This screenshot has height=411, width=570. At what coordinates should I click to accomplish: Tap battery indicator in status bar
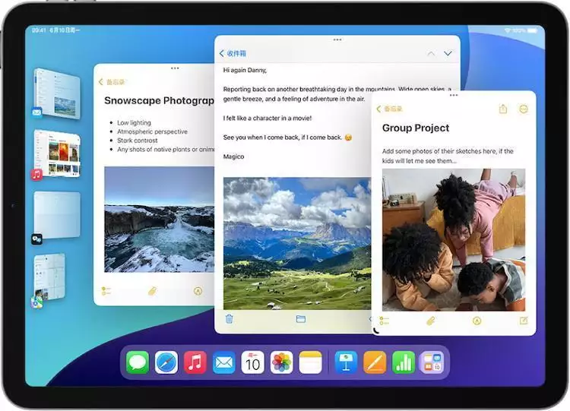[532, 30]
